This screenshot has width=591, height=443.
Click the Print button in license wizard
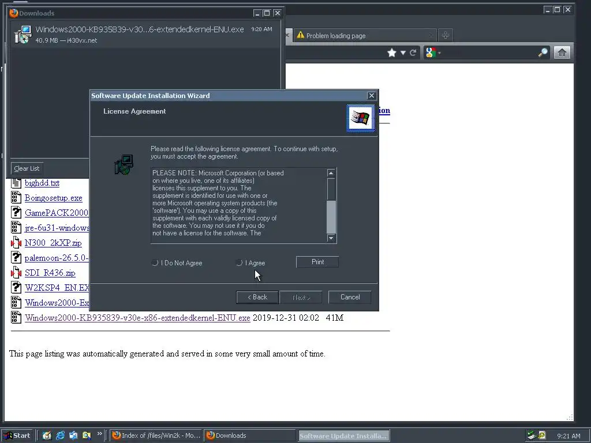(x=317, y=262)
